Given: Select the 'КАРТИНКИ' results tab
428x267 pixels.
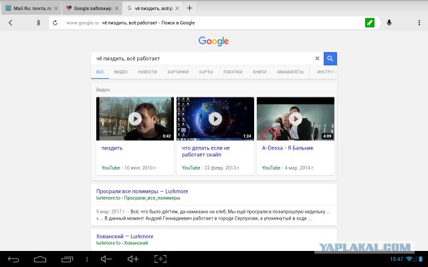Looking at the screenshot, I should (178, 72).
